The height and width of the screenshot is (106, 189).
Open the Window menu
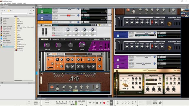(x=19, y=3)
